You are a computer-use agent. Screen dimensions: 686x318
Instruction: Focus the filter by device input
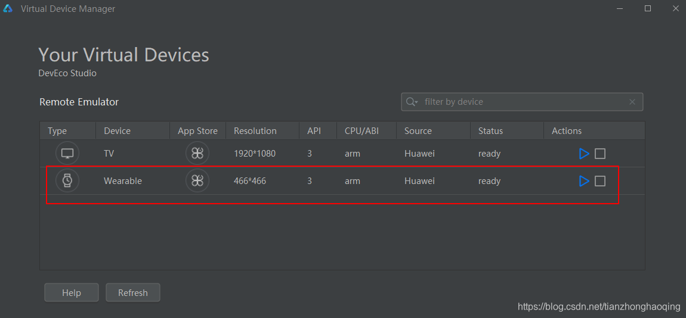point(523,102)
